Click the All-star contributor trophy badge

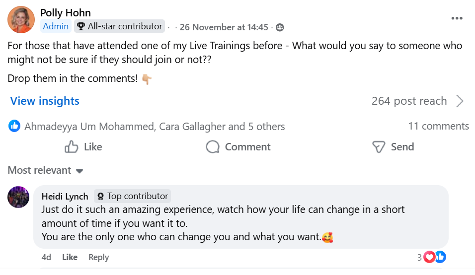click(81, 26)
